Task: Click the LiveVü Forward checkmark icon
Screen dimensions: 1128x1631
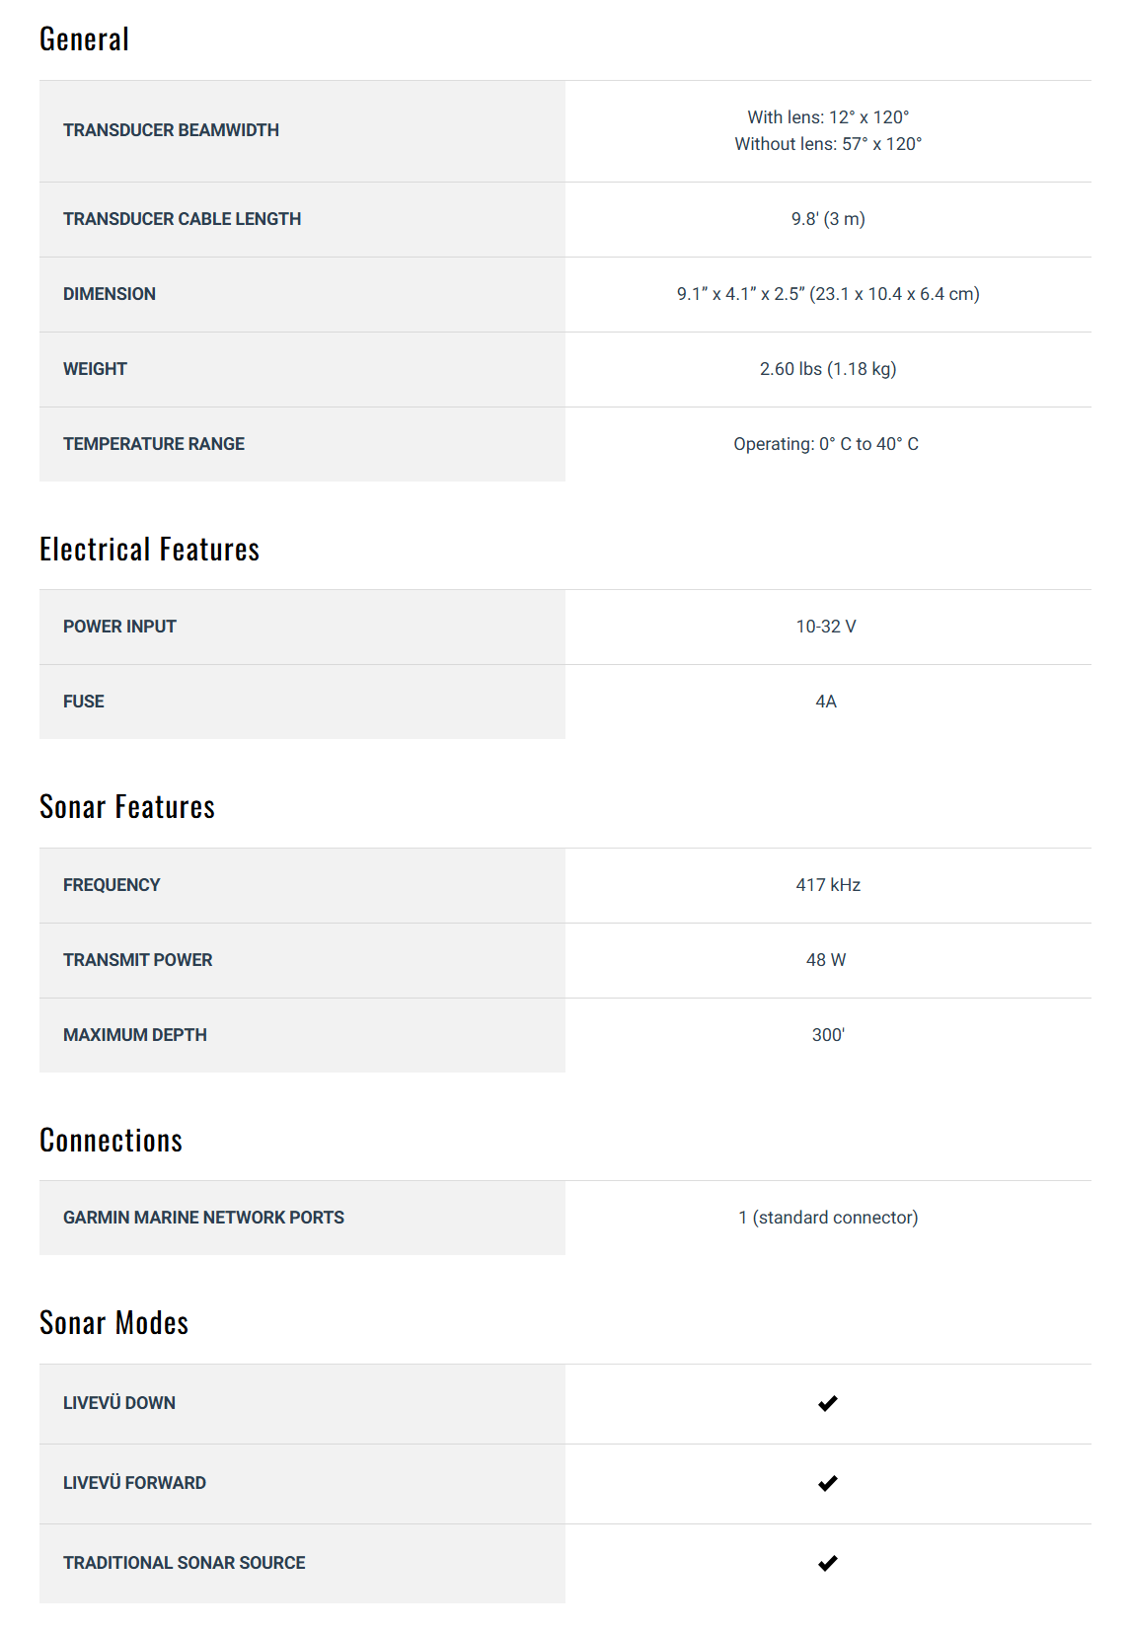Action: pos(827,1483)
